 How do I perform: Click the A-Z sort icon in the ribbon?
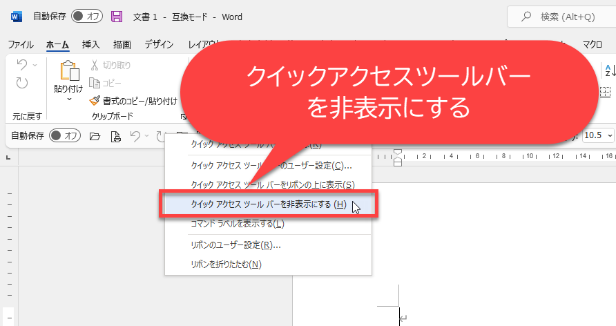609,70
